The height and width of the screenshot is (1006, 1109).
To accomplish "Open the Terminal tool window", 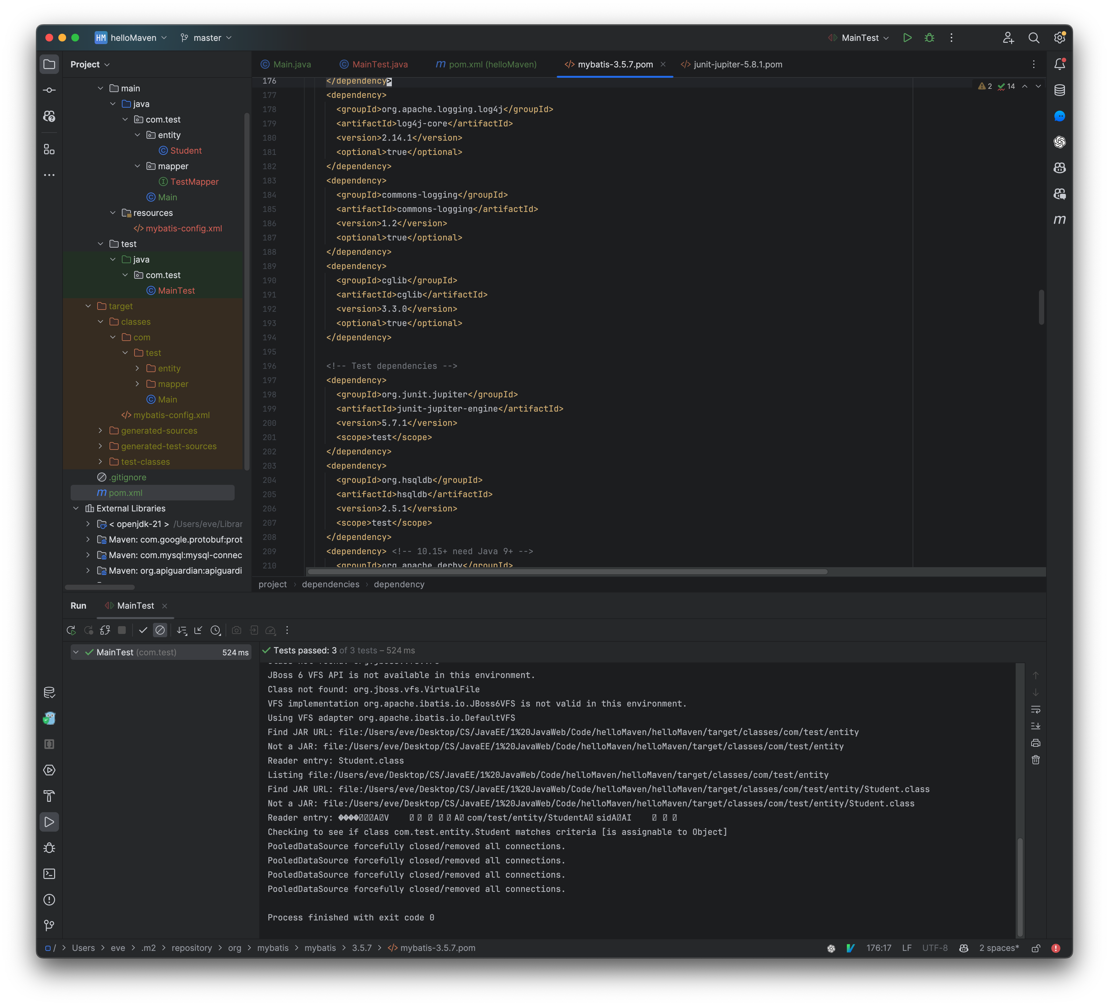I will (50, 873).
